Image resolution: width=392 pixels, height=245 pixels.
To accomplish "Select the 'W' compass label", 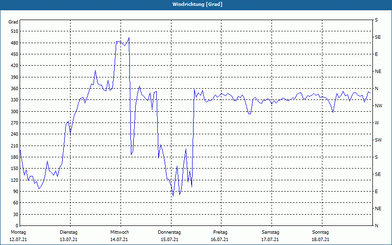I will point(377,123).
